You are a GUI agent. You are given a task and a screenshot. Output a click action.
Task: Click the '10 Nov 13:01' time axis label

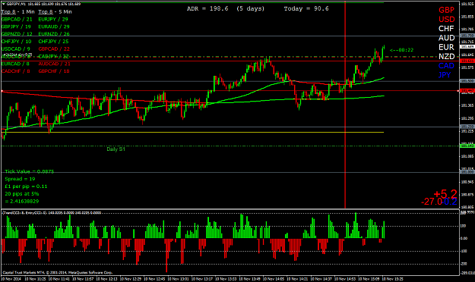click(x=178, y=279)
